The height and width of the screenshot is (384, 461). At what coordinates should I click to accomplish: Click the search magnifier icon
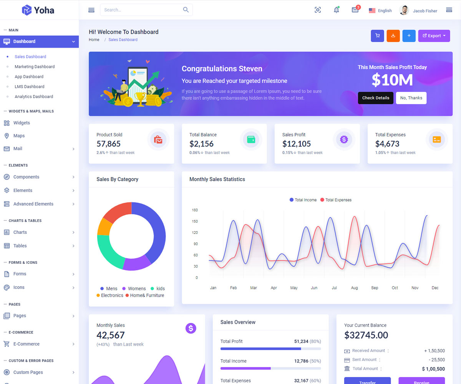coord(186,10)
